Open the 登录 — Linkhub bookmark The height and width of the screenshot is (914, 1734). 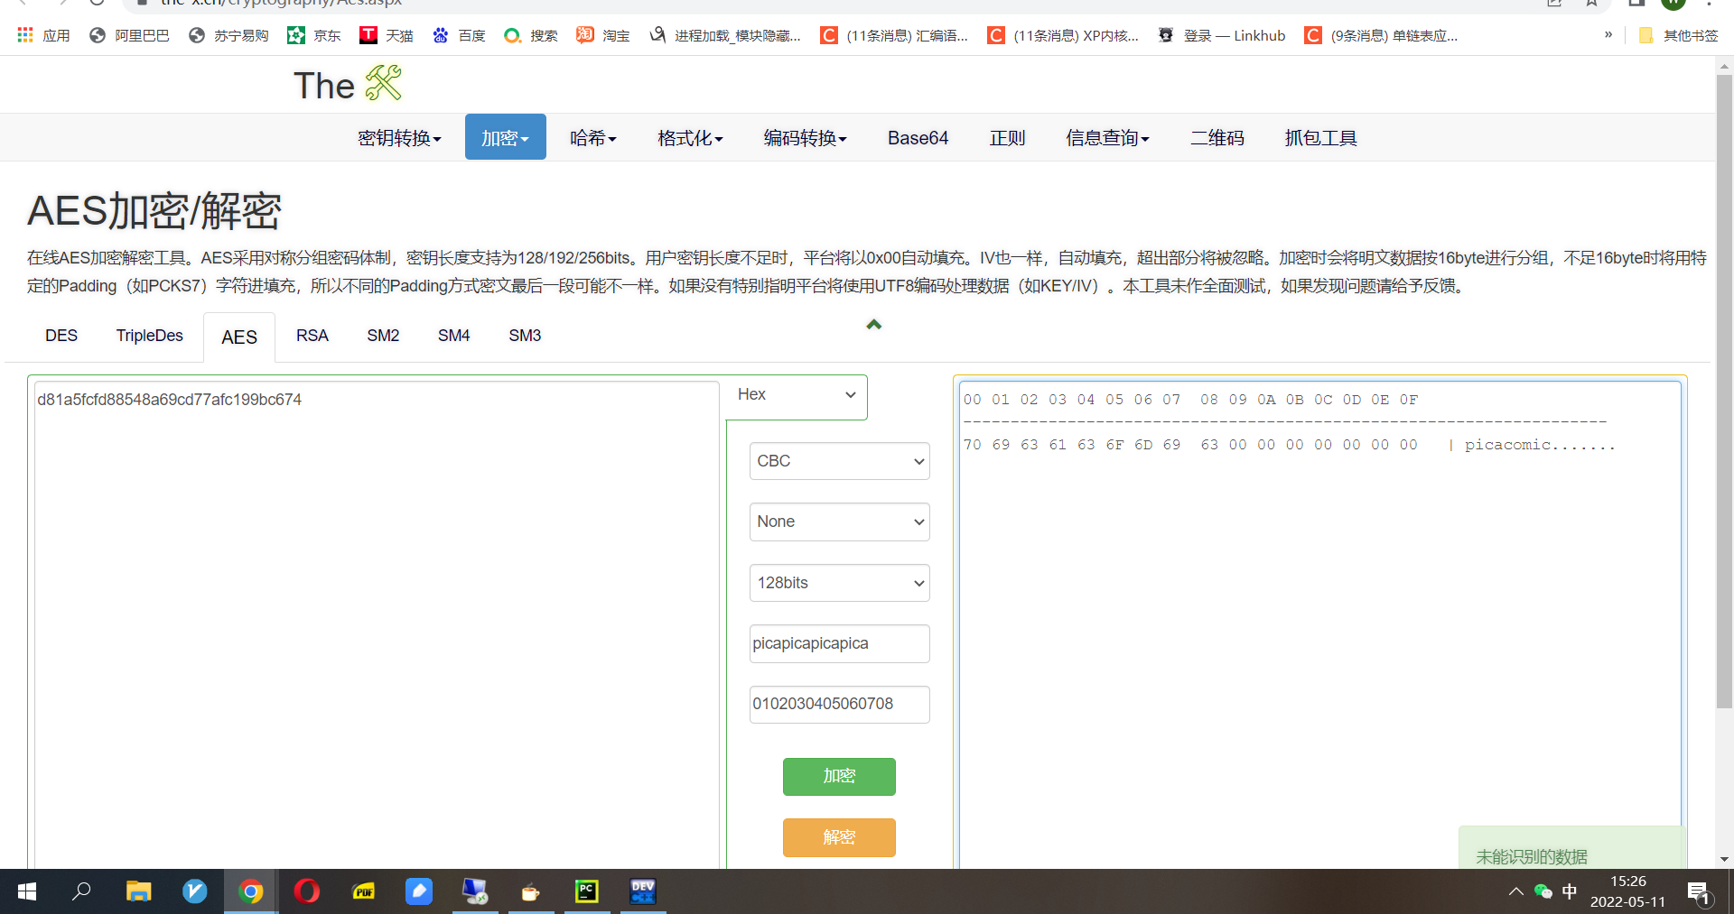(1222, 35)
